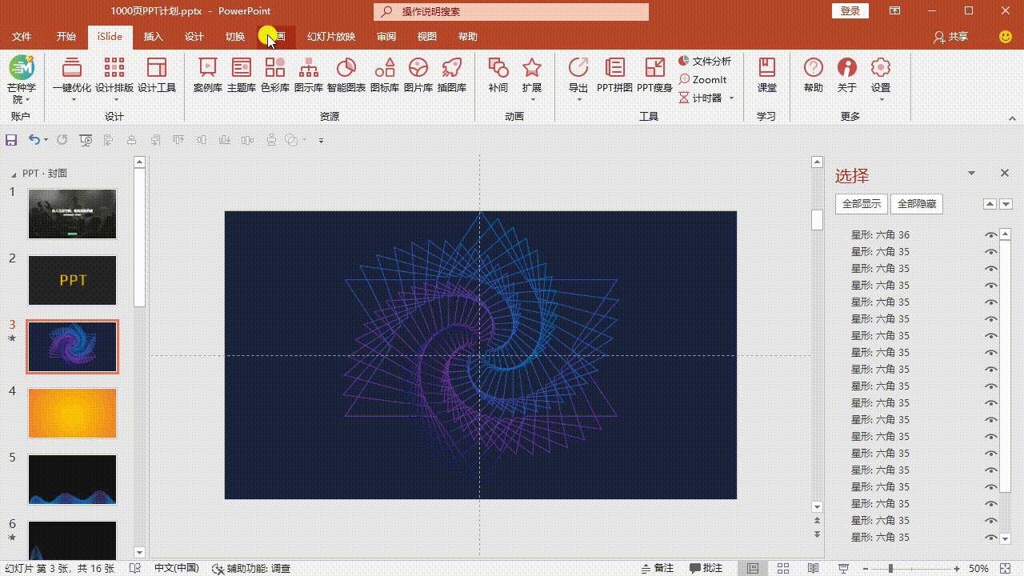
Task: Open the 文件 tab
Action: (22, 37)
